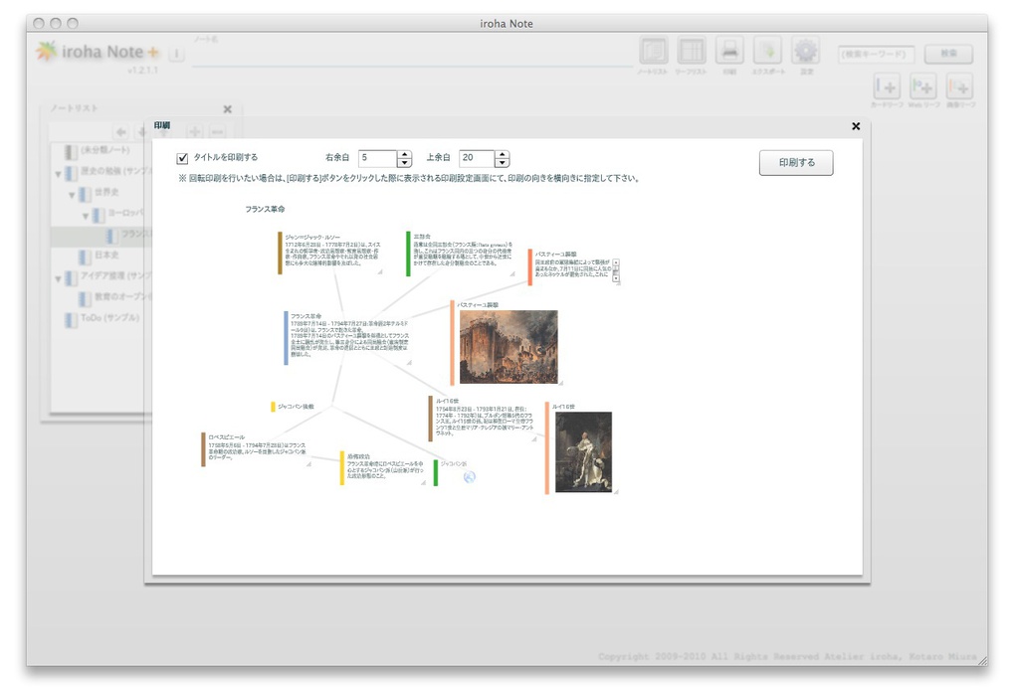The height and width of the screenshot is (690, 1019).
Task: Click yellow color bar of 恐怖政治 leaf
Action: pos(342,468)
